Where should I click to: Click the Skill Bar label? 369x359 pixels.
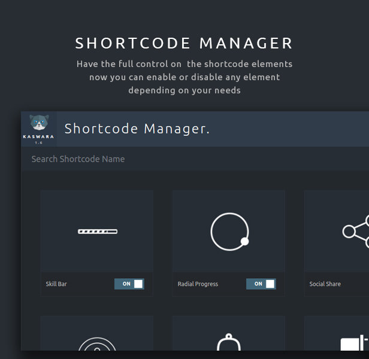(x=56, y=284)
